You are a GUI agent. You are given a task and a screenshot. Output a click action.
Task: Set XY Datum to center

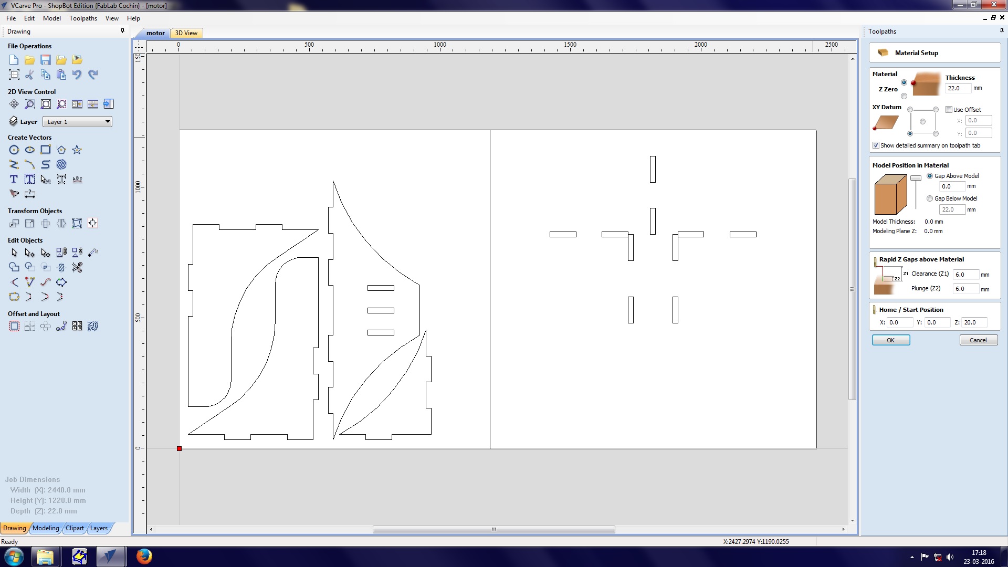[x=922, y=122]
